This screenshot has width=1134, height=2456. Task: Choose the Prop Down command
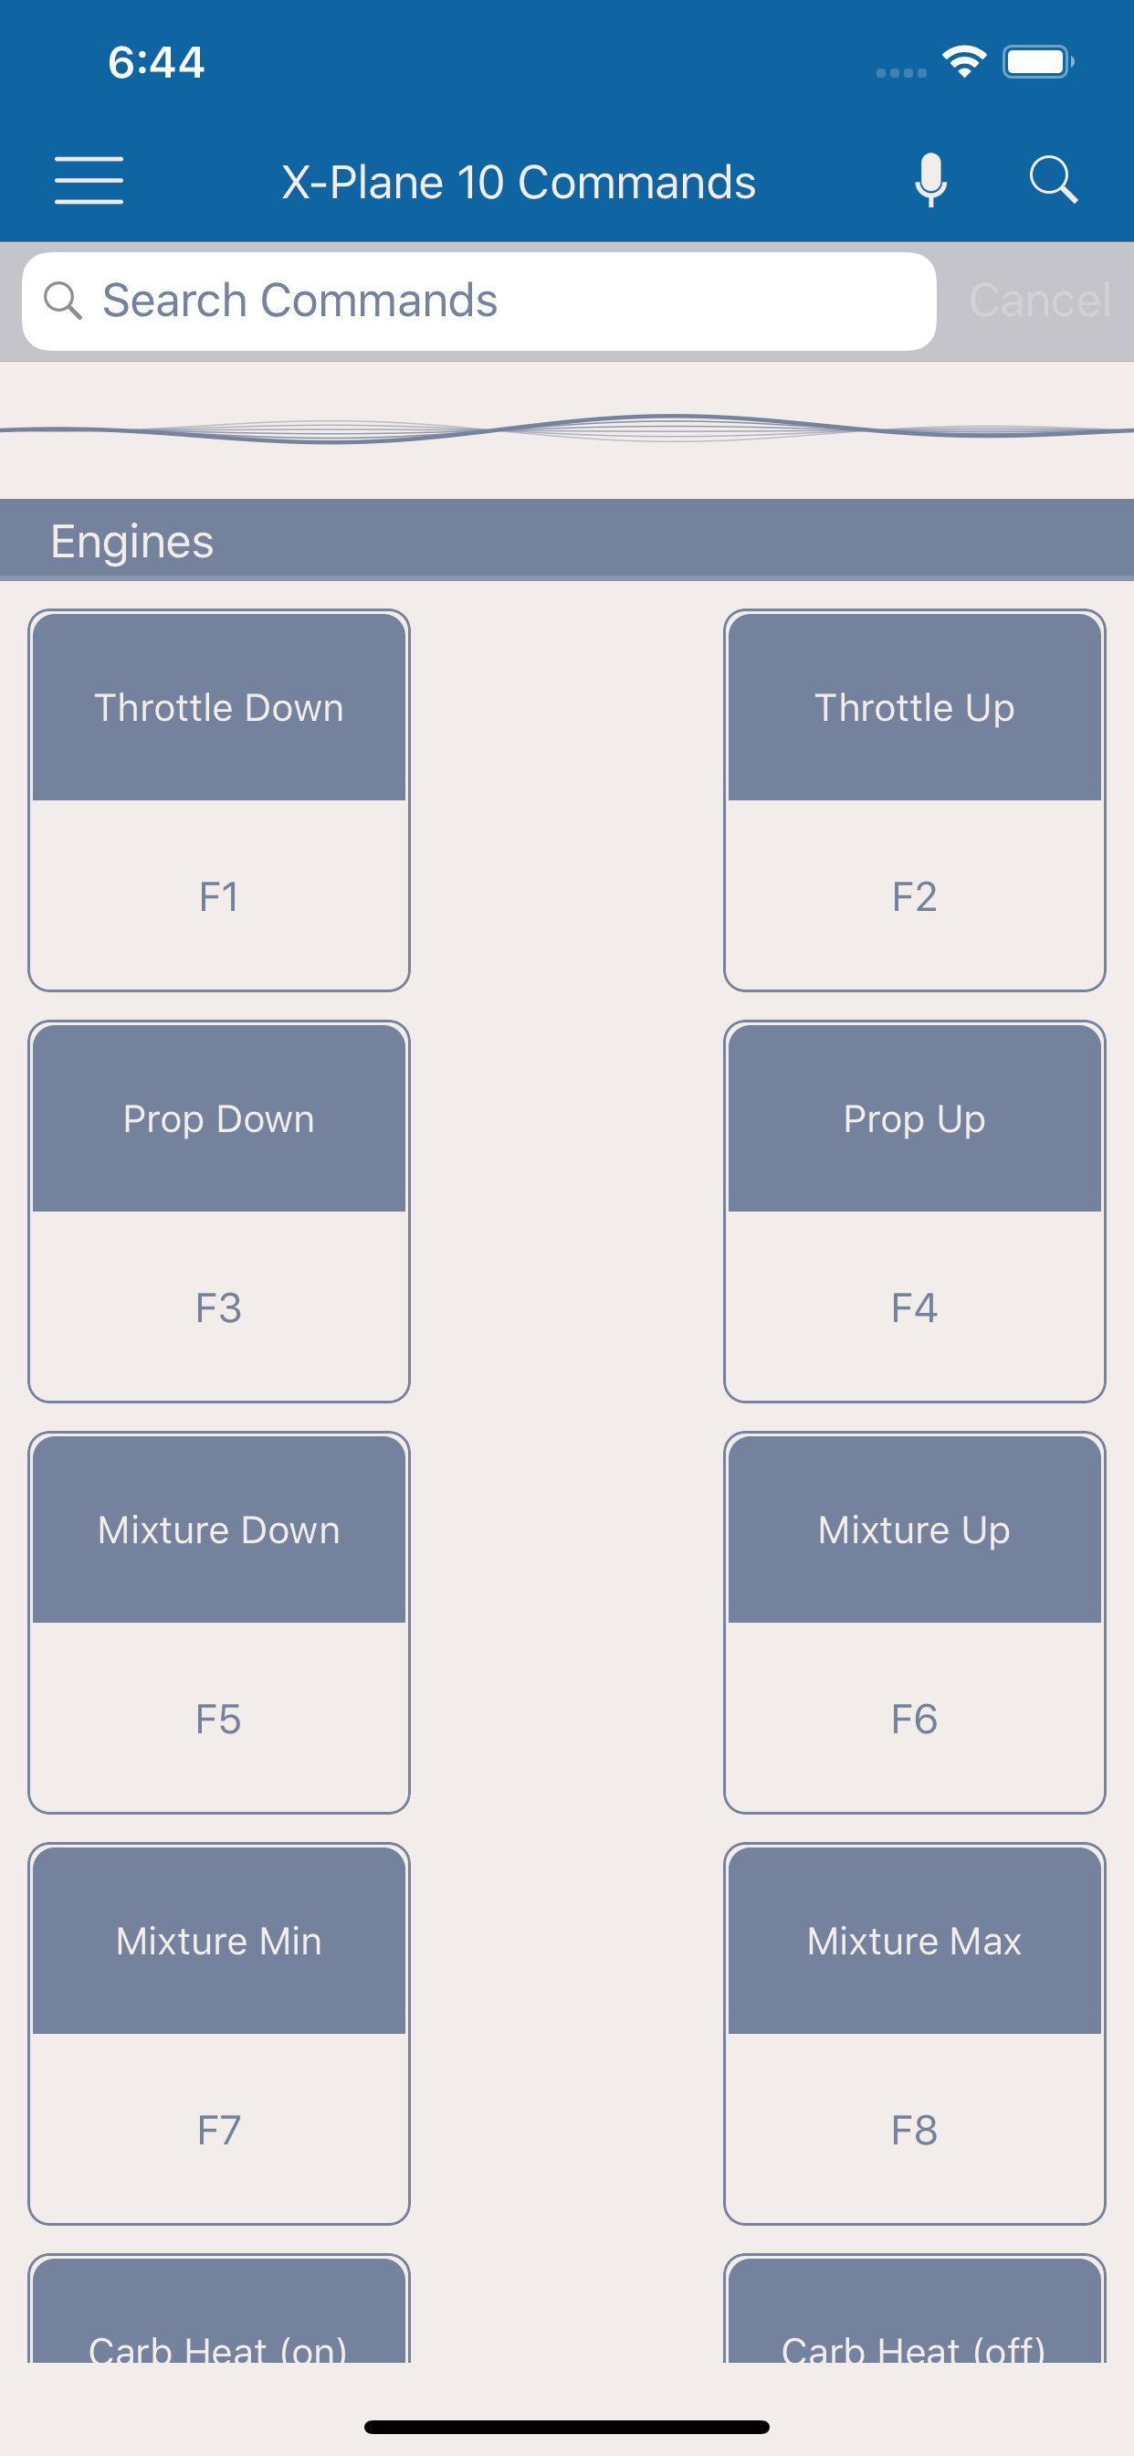point(219,1211)
